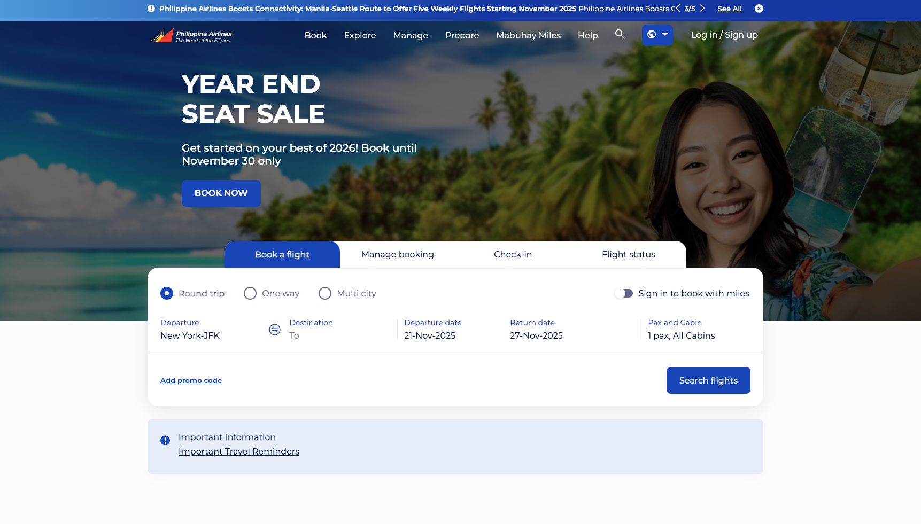Choose the One way radio button
The width and height of the screenshot is (921, 524).
(250, 293)
